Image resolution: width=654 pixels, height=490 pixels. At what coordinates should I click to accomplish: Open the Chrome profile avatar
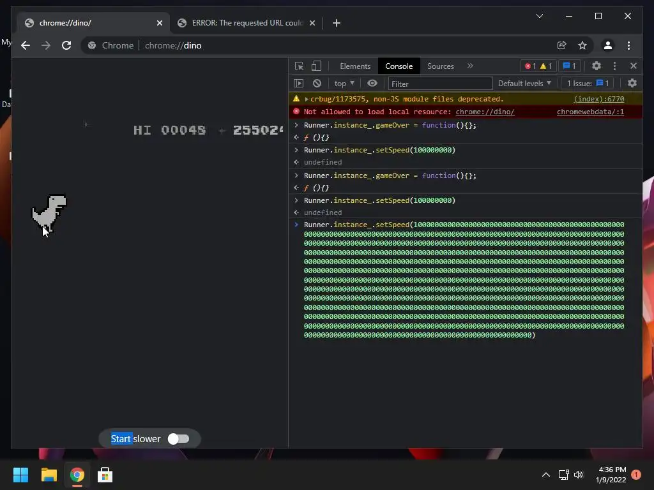[x=608, y=45]
